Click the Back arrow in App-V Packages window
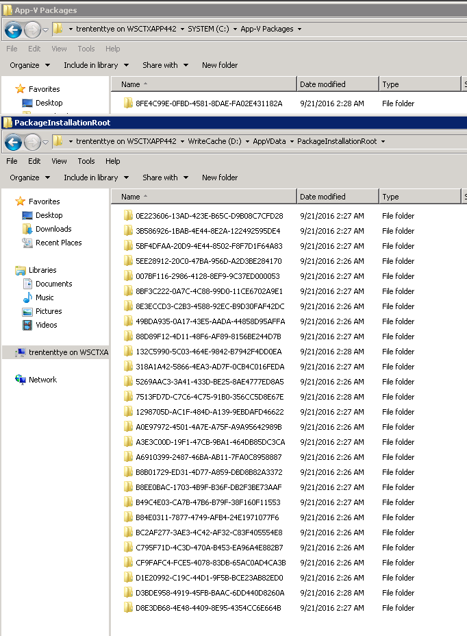Screen dimensions: 467x636 (13, 29)
